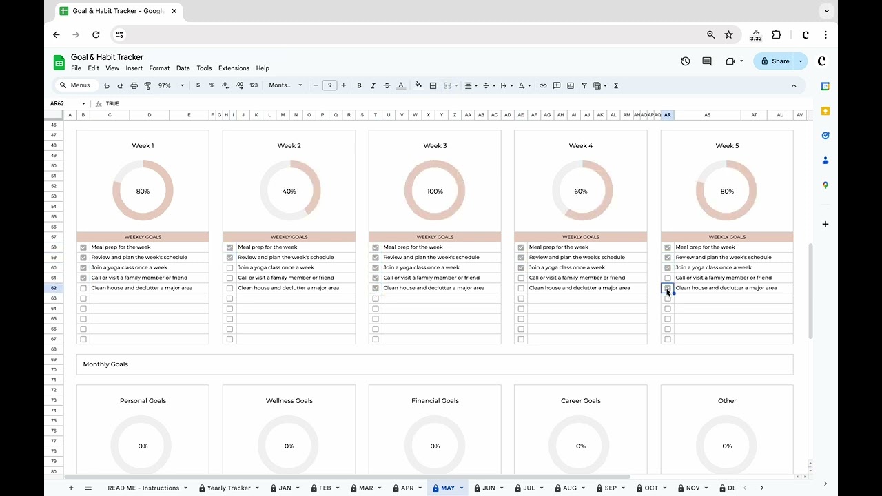Click the Share button

coord(775,61)
